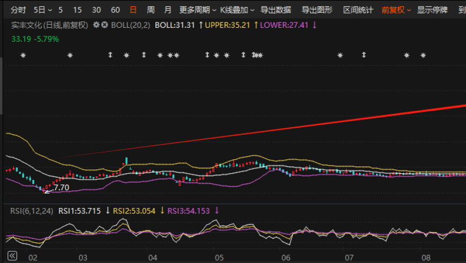Click the rightmost star event marker
This screenshot has width=466, height=263.
423,55
